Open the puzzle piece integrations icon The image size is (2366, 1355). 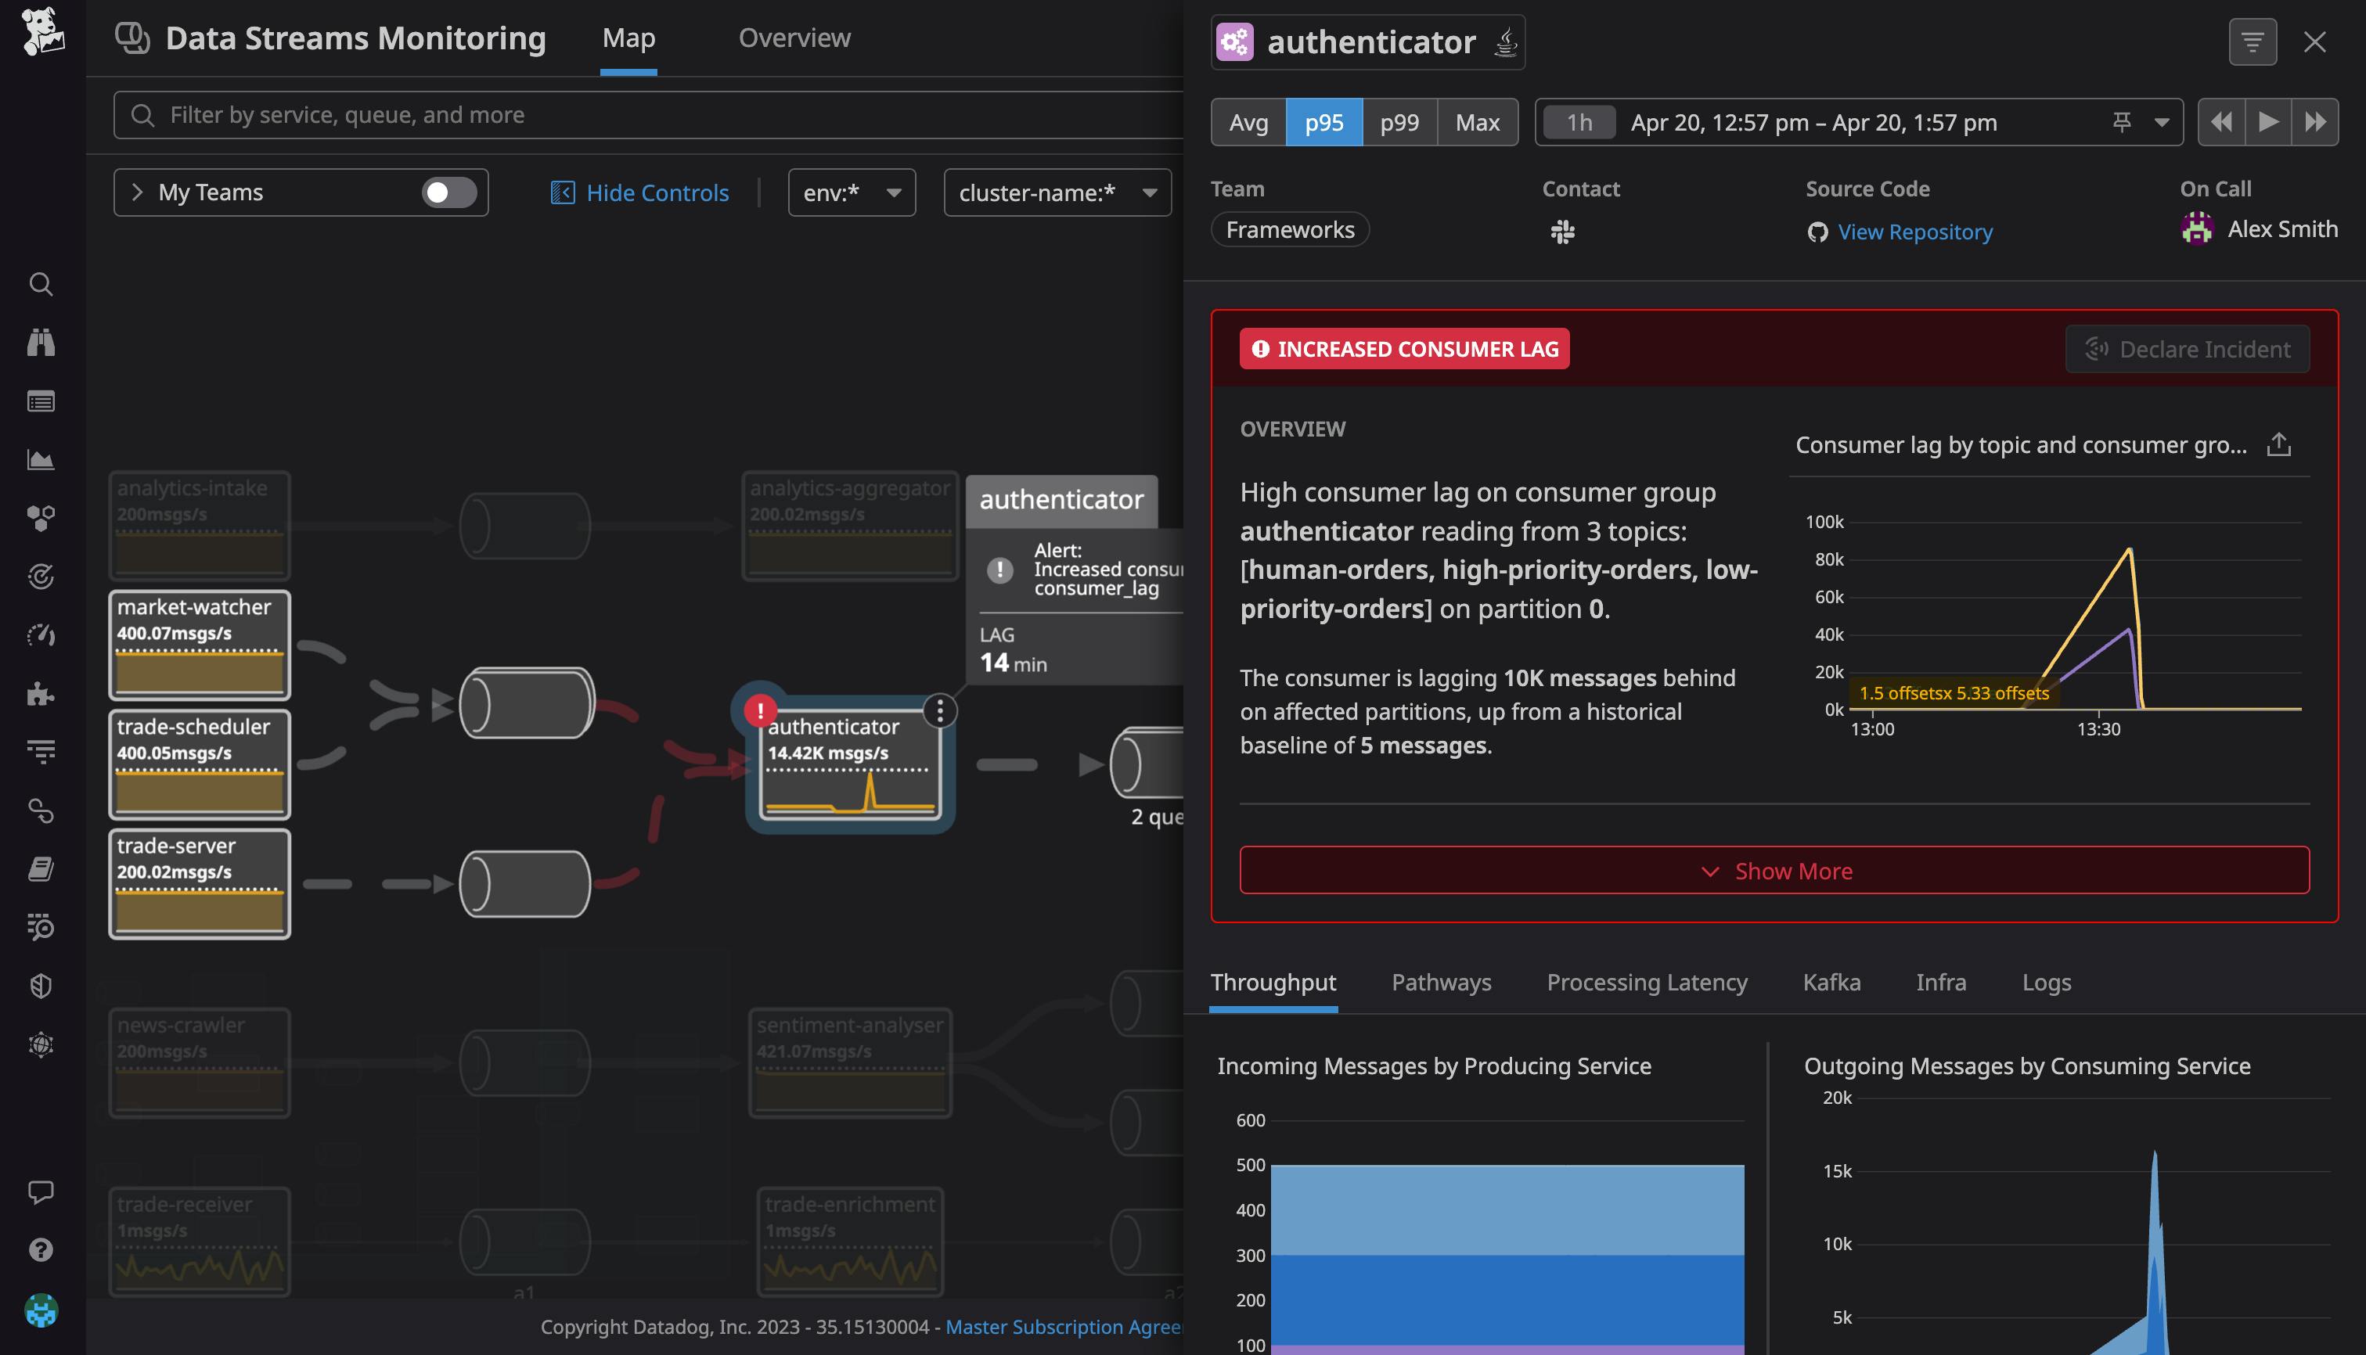click(41, 694)
